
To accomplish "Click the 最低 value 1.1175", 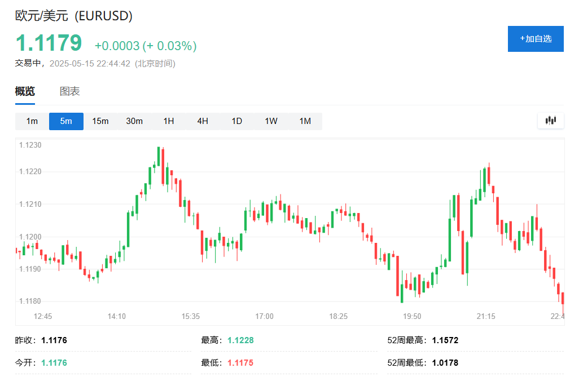I will 240,363.
